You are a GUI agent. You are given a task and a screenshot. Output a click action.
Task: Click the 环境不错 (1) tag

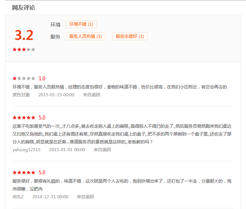coord(81,24)
